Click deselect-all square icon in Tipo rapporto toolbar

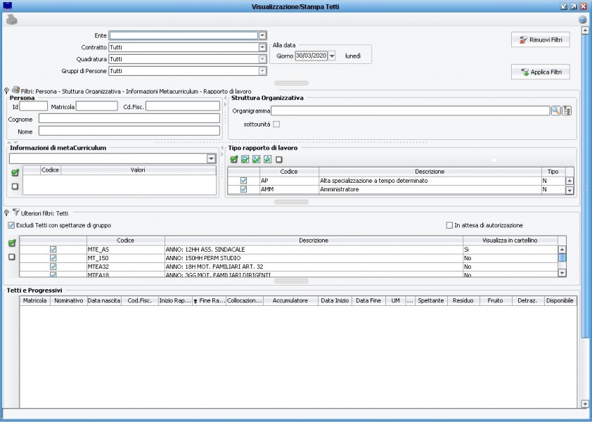pos(279,160)
